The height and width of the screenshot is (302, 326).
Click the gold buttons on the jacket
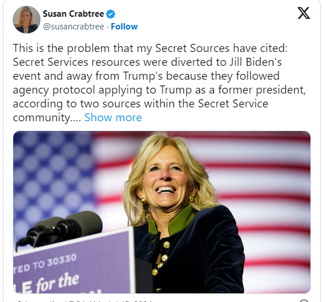(x=161, y=259)
